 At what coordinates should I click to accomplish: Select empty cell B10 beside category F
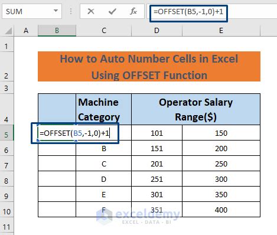point(57,210)
